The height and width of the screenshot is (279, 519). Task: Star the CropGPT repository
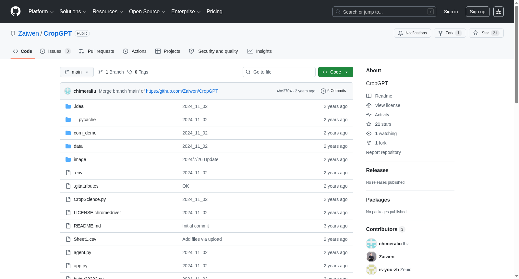(486, 33)
